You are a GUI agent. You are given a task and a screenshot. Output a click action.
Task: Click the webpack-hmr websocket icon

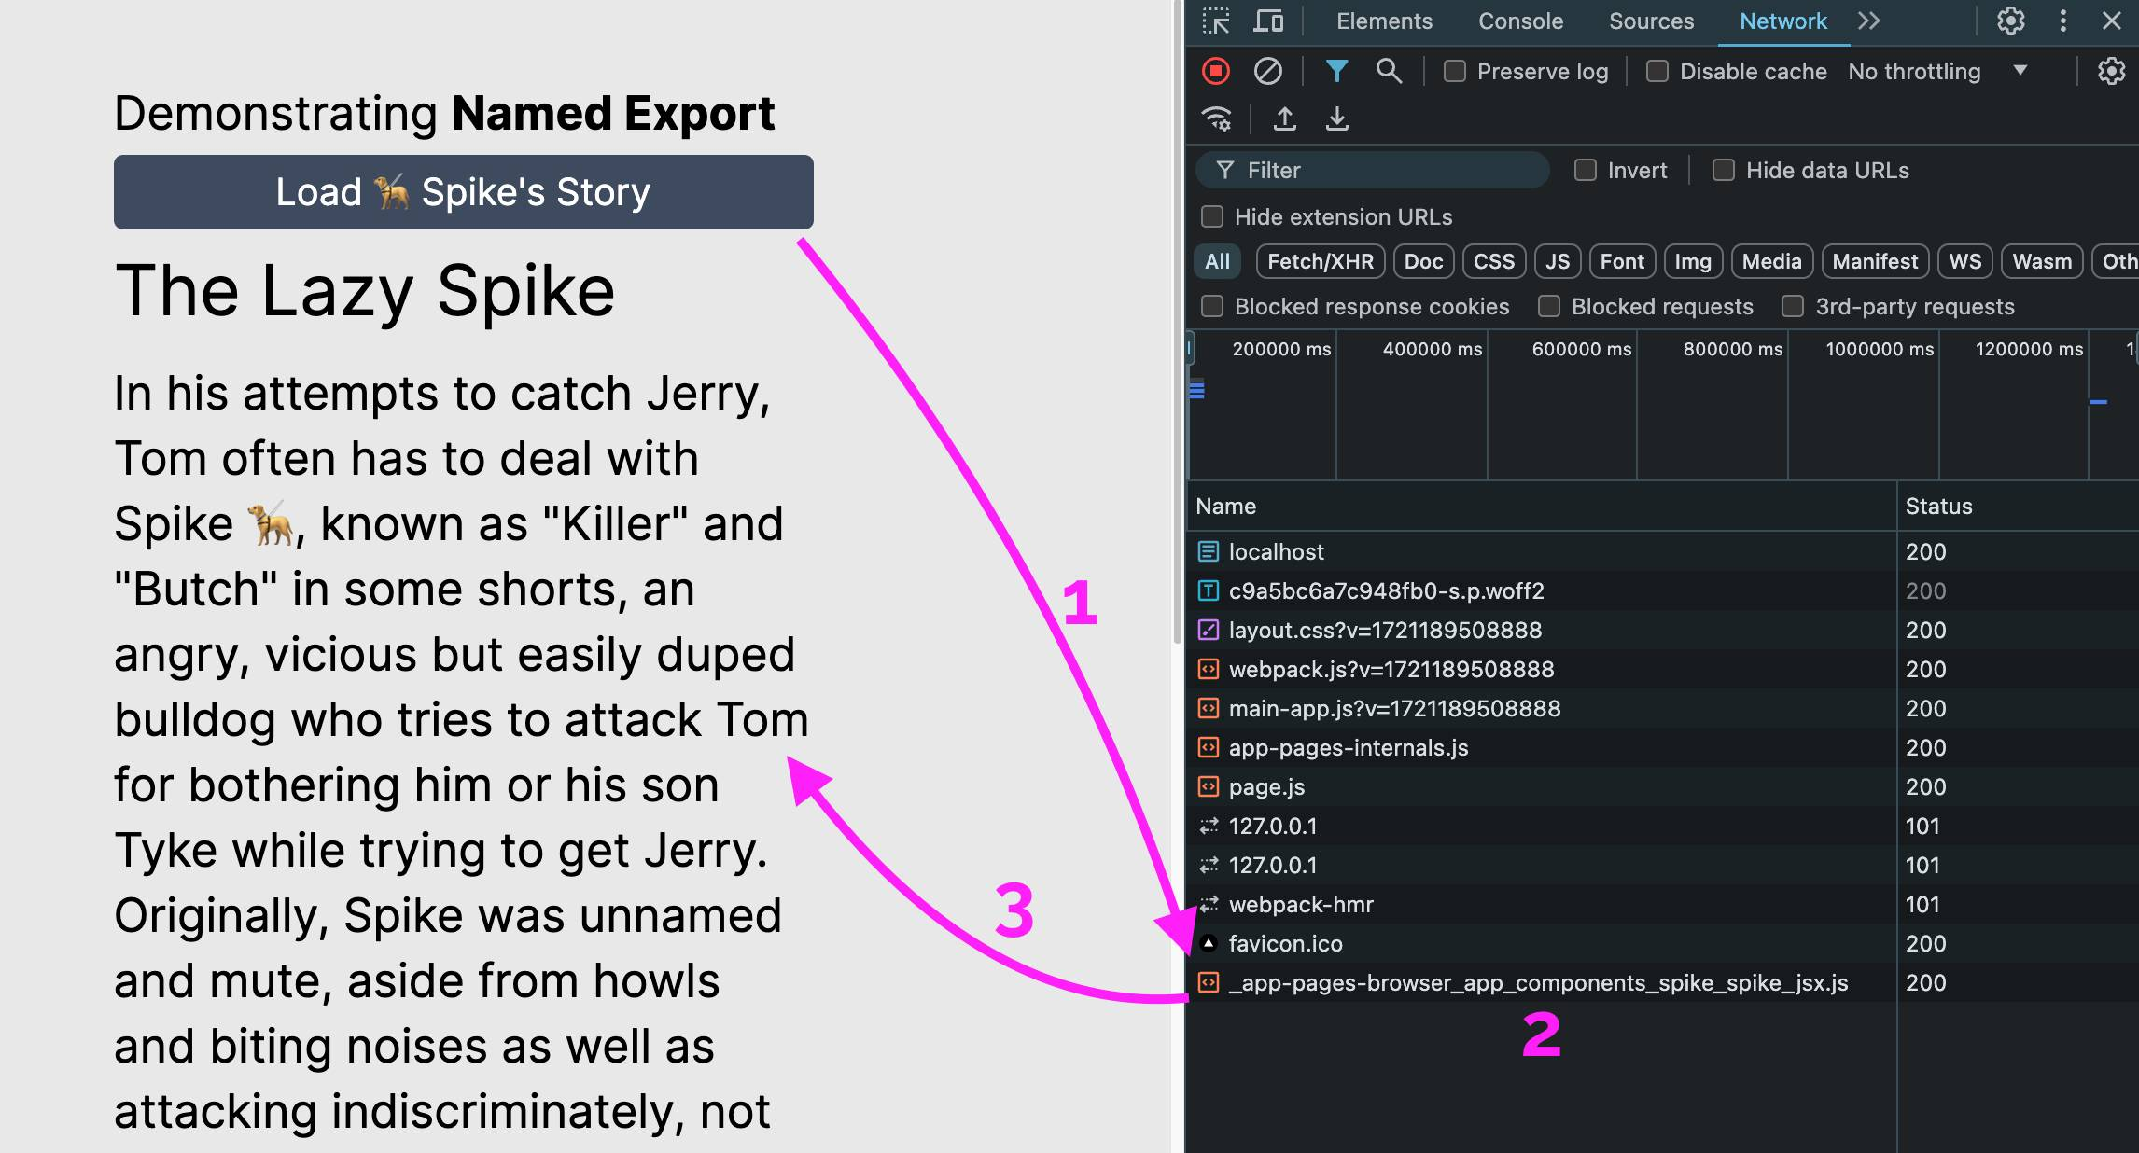click(x=1208, y=904)
